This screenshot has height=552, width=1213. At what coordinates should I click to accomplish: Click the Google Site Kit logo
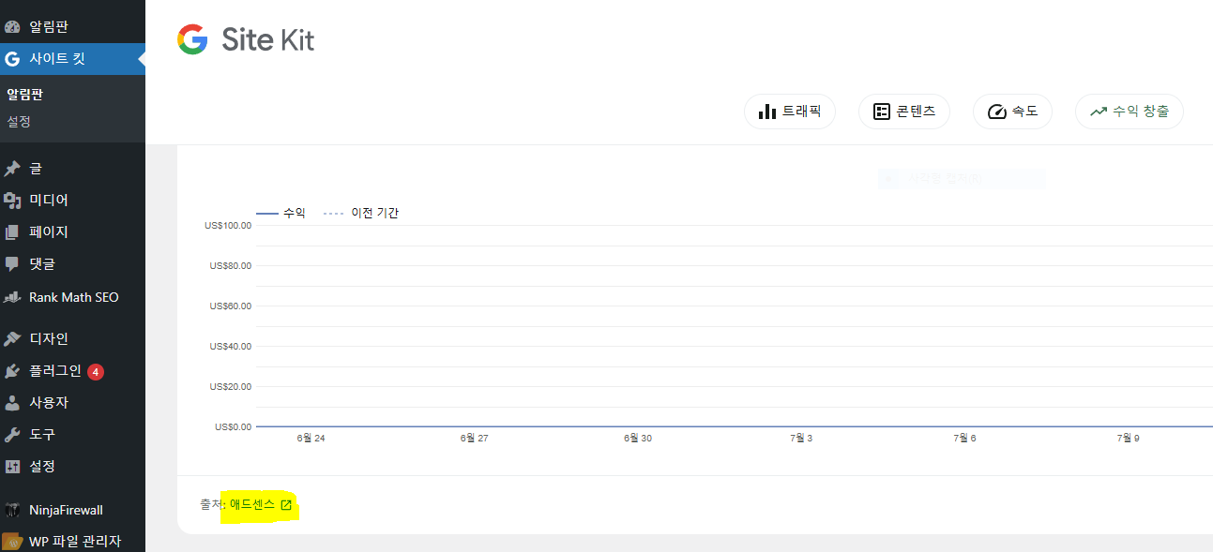click(x=246, y=39)
